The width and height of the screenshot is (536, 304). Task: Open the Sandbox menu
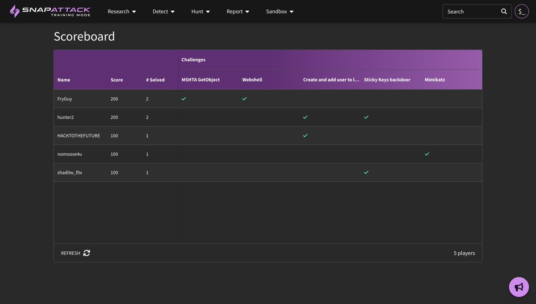click(280, 12)
